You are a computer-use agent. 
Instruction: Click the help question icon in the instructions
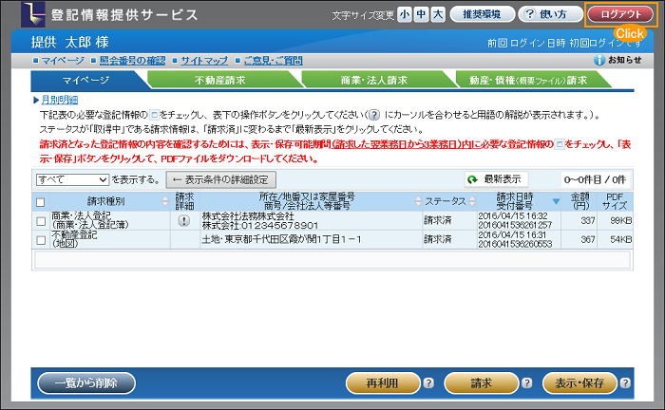coord(374,115)
